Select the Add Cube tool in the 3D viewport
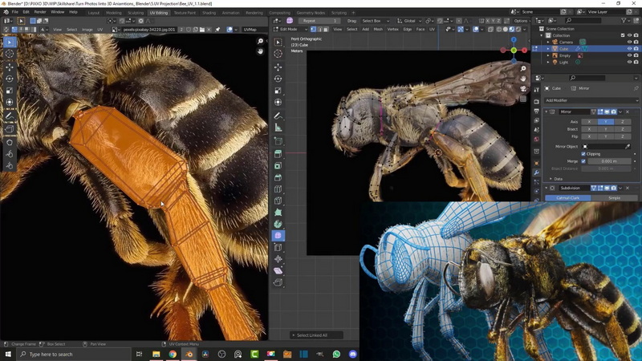Screen dimensions: 642x361 pyautogui.click(x=278, y=141)
